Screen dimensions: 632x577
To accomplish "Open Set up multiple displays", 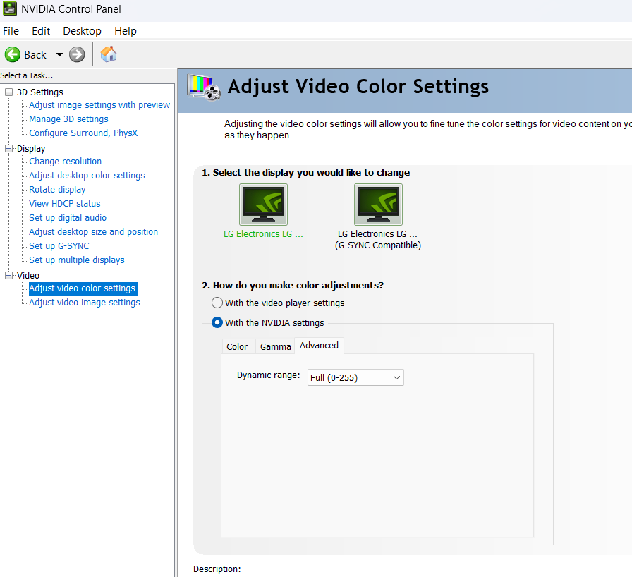I will click(x=77, y=260).
